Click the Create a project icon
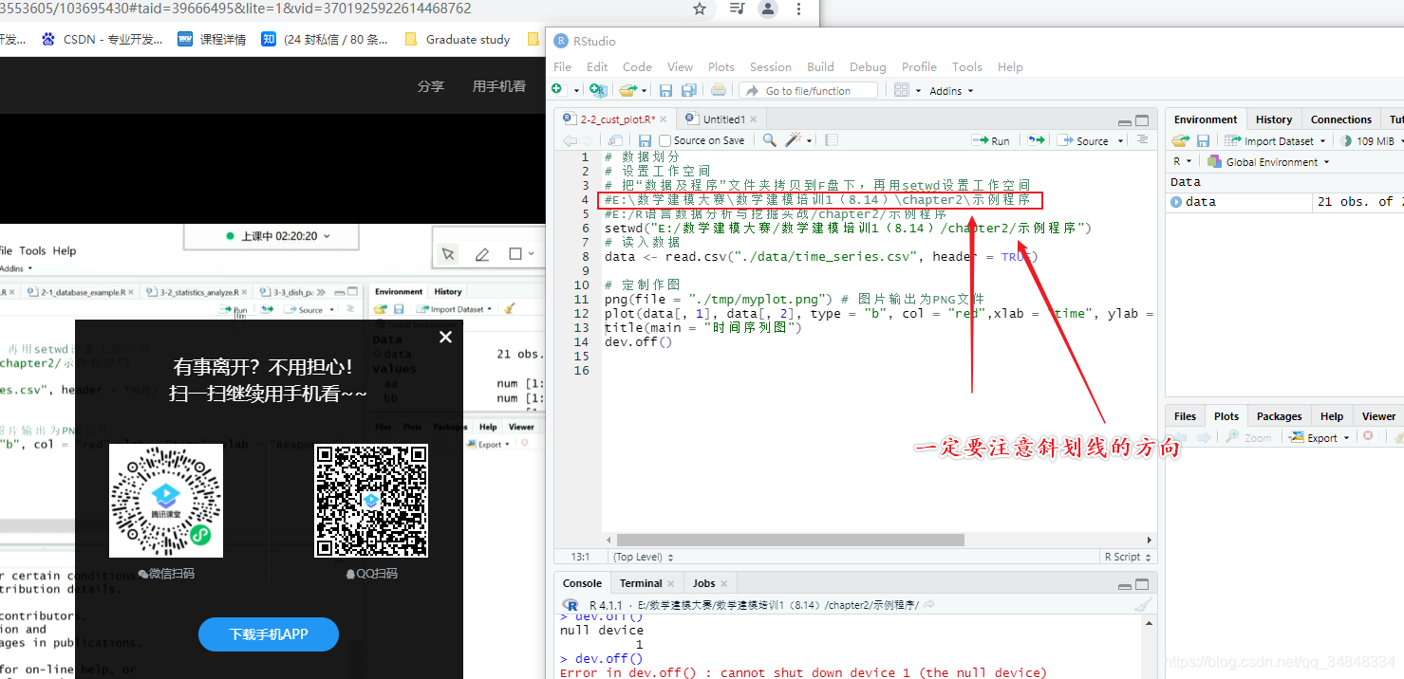Image resolution: width=1404 pixels, height=679 pixels. coord(597,90)
